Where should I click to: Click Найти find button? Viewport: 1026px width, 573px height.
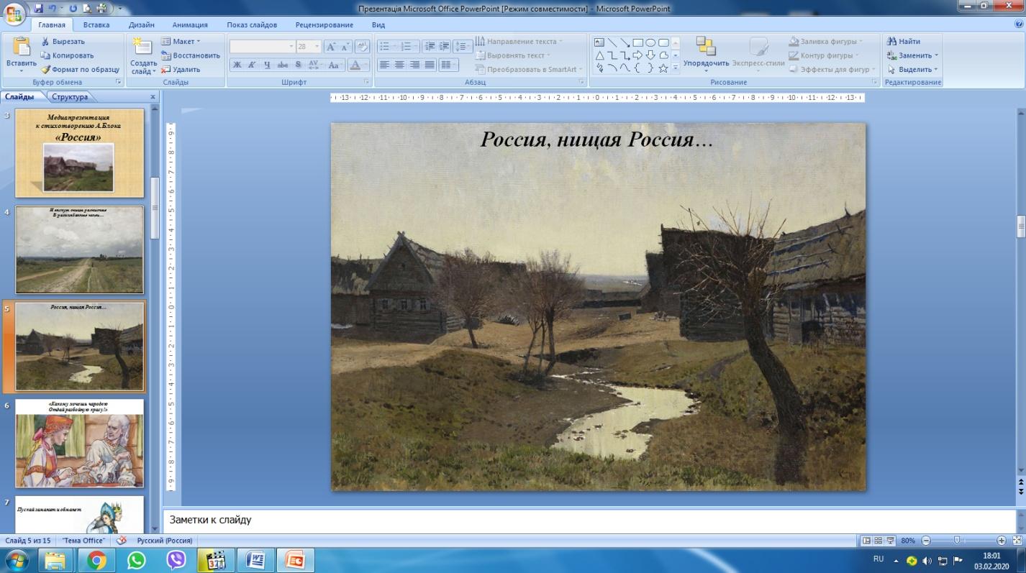[x=904, y=42]
